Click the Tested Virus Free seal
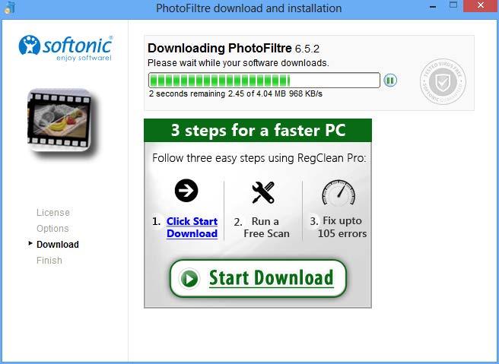Viewport: 499px width, 364px height. pyautogui.click(x=443, y=81)
